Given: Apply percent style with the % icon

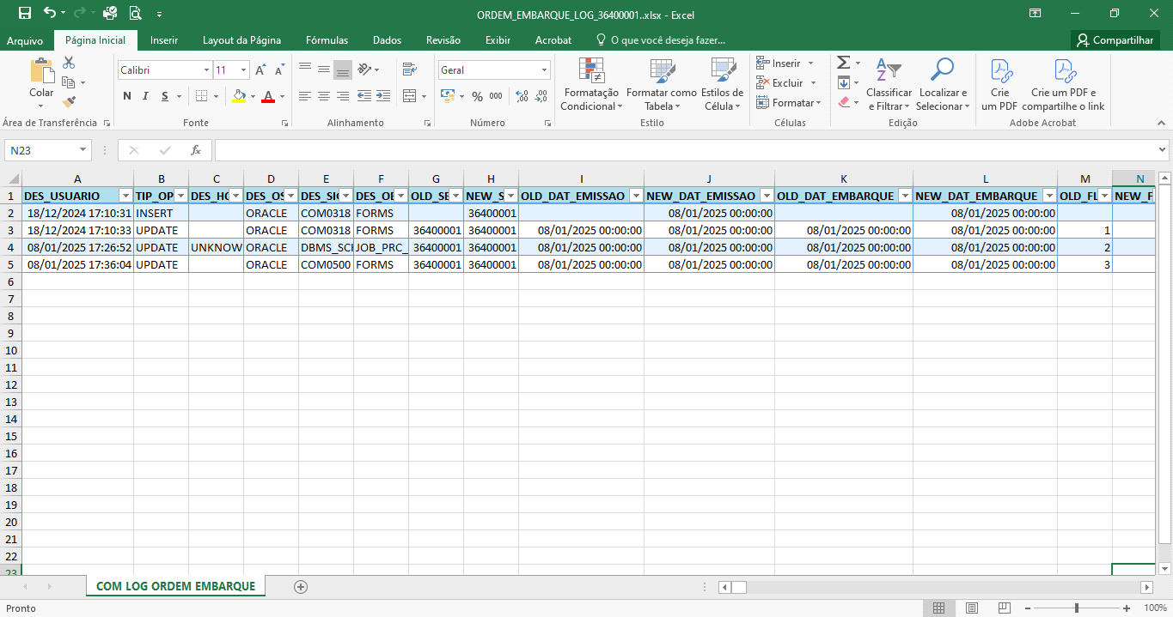Looking at the screenshot, I should [476, 96].
